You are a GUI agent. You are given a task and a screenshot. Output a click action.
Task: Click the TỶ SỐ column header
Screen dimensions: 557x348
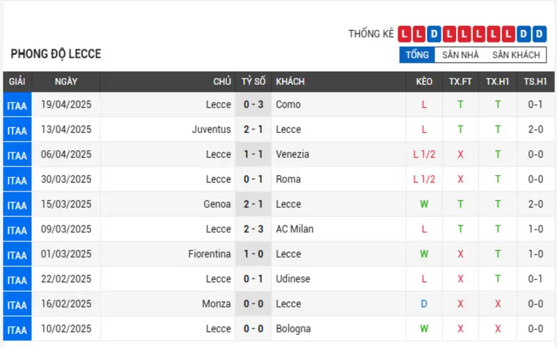coord(253,81)
